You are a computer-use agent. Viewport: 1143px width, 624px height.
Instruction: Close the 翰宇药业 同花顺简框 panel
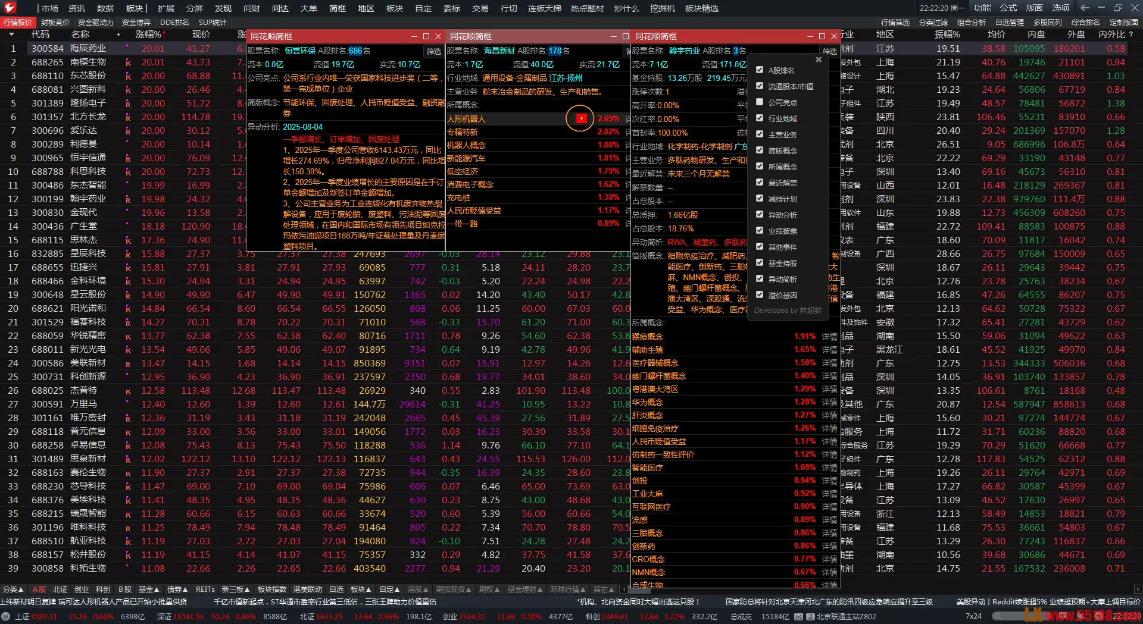tap(834, 36)
